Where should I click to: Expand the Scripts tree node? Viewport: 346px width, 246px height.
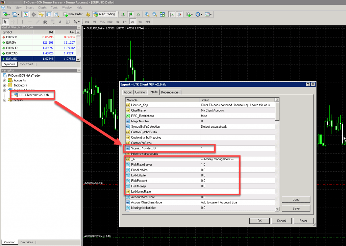(5, 100)
